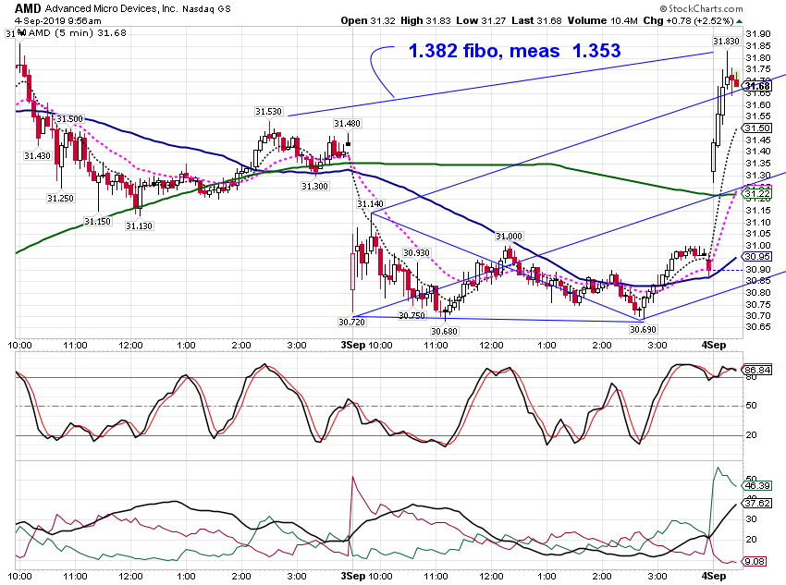Click the 31.830 peak price label
Viewport: 786px width, 585px height.
tap(726, 41)
